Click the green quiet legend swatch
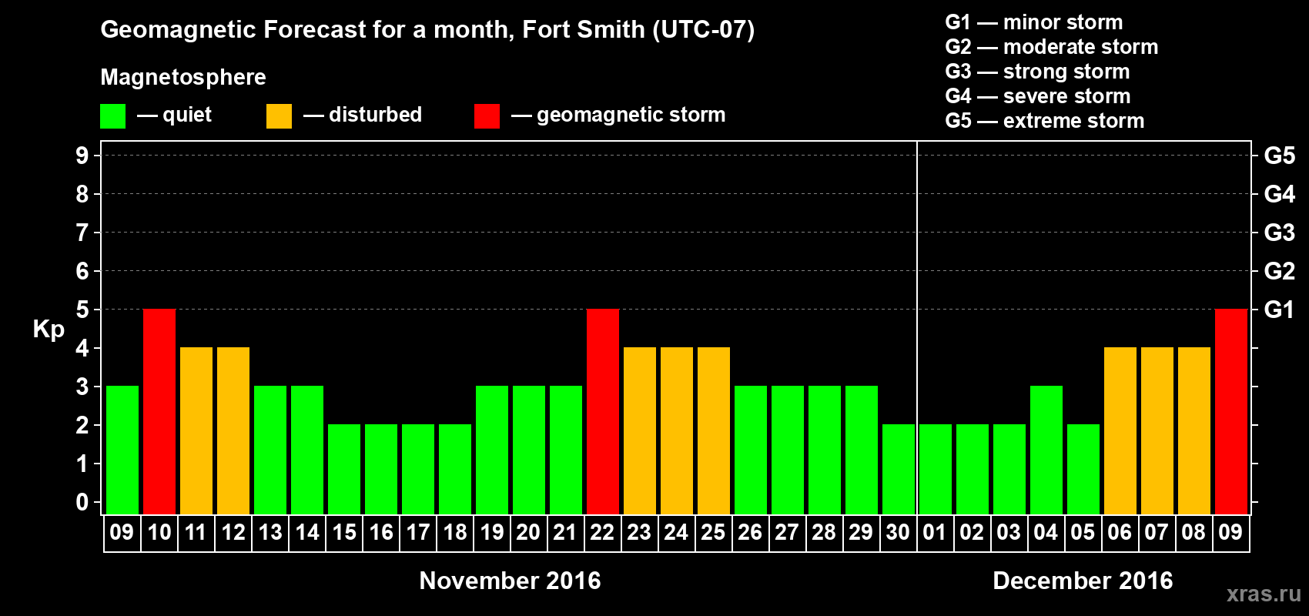 coord(113,116)
